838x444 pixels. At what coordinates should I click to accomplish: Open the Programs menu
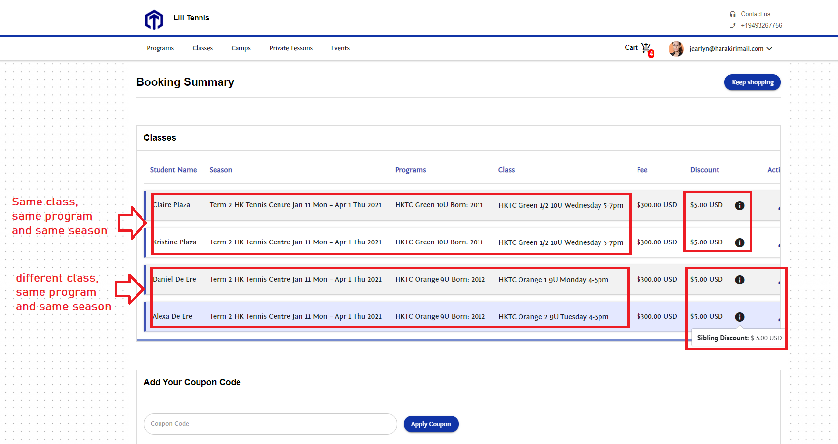pos(160,48)
